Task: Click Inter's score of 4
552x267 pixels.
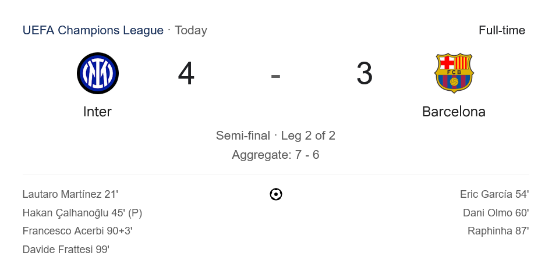Action: [186, 74]
